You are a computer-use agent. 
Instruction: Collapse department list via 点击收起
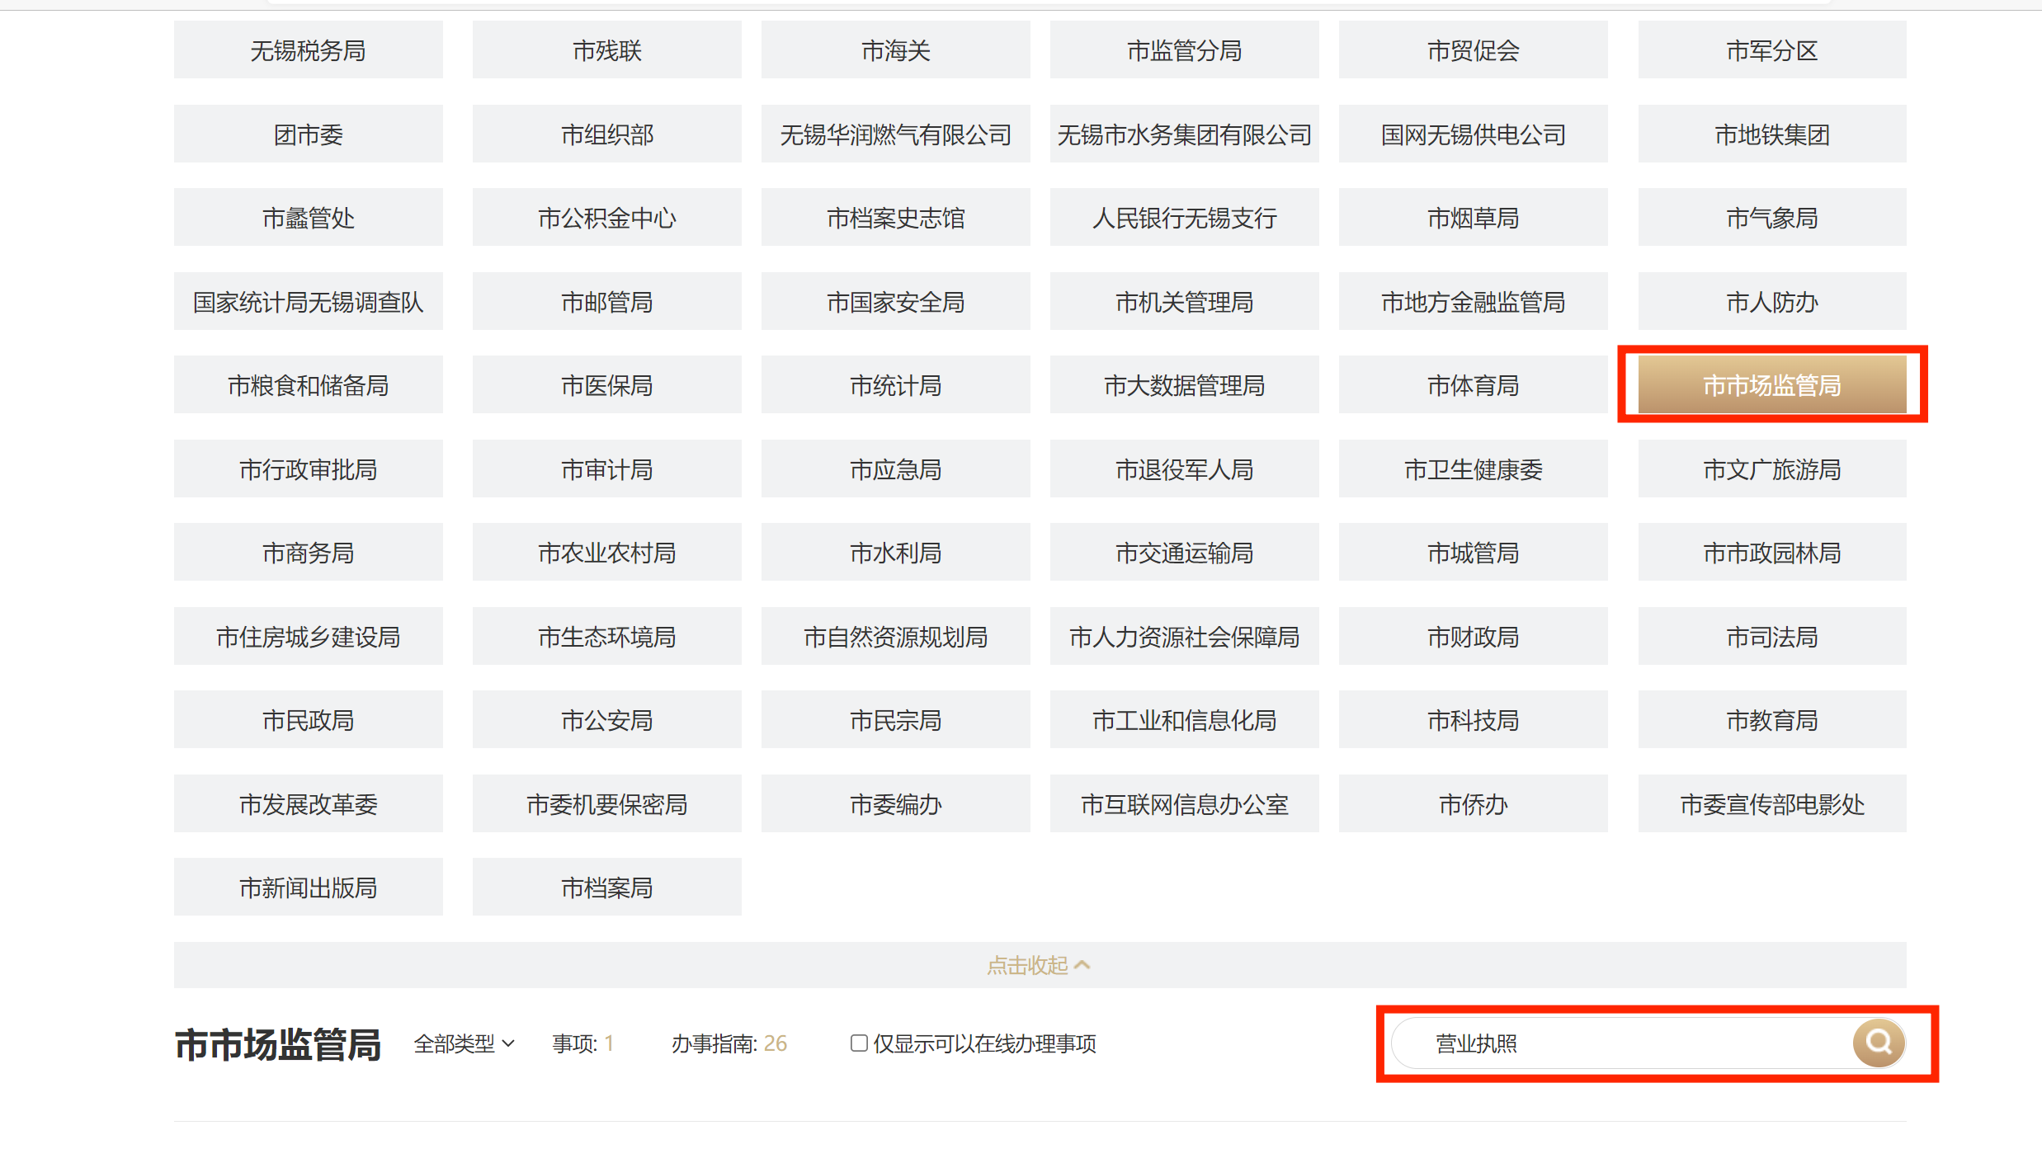(x=1039, y=965)
